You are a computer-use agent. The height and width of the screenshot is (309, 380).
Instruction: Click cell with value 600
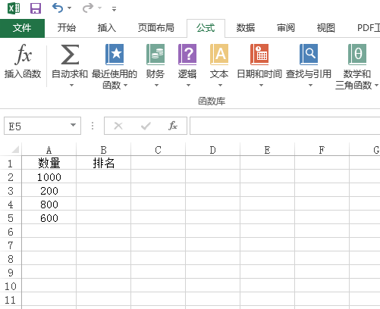[49, 217]
